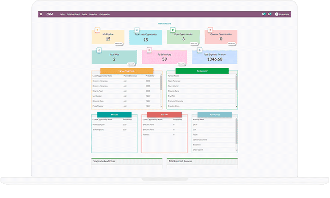This screenshot has width=330, height=198.
Task: Click the Overdue Opportunities card icon
Action: (x=210, y=30)
